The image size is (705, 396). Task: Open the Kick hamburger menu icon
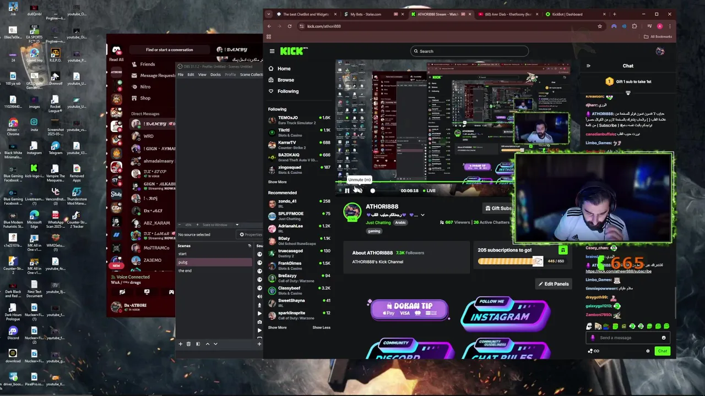tap(272, 51)
